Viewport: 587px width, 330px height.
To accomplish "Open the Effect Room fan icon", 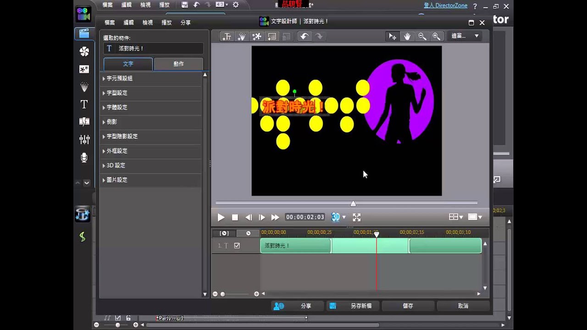I will (84, 51).
